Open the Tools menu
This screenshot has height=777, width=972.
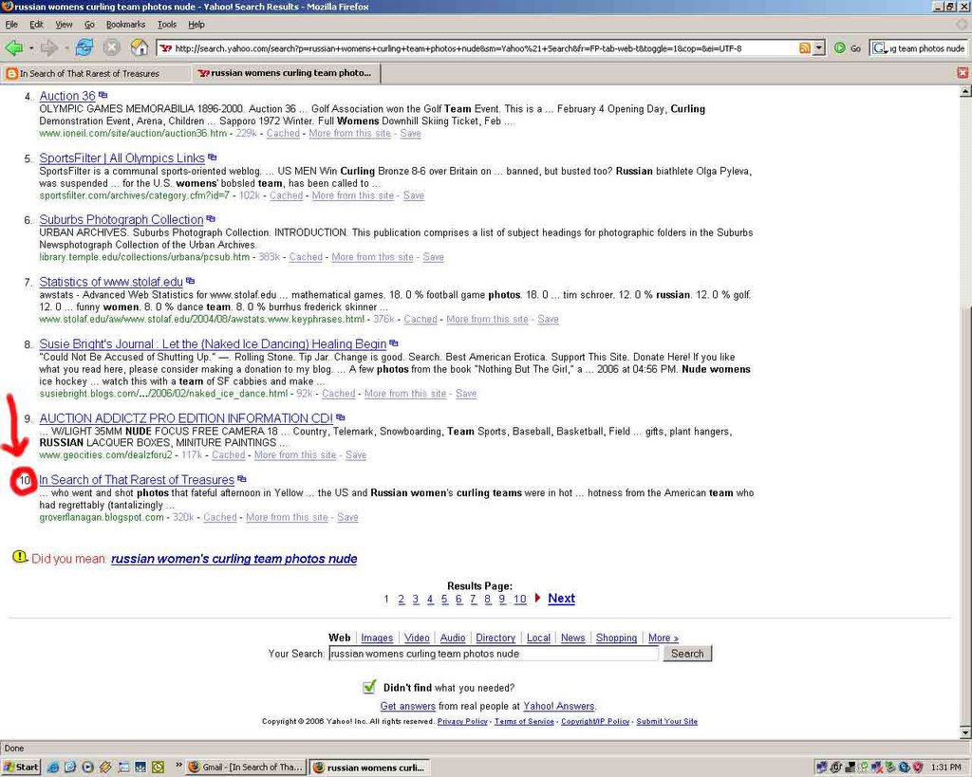click(x=167, y=24)
